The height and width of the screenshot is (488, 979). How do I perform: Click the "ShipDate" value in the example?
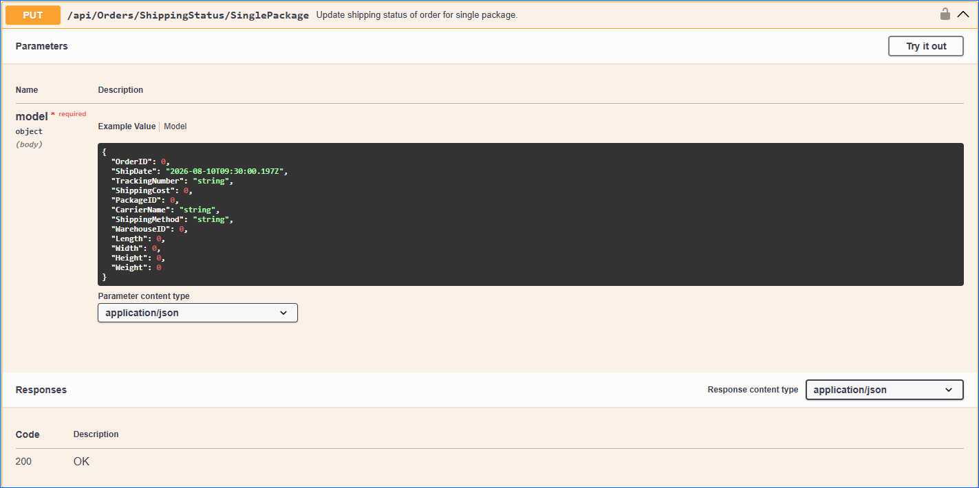(x=226, y=171)
